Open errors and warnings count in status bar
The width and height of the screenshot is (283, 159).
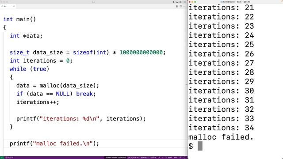tap(9, 158)
